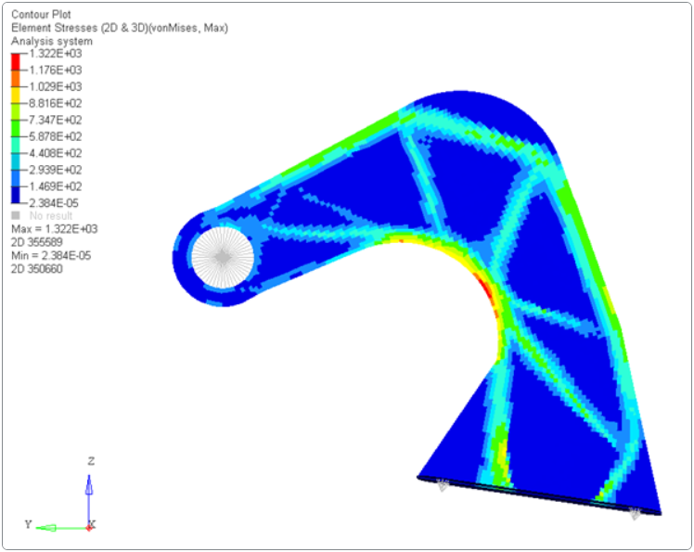Click the X axis origin of the triad
This screenshot has width=694, height=552.
(x=90, y=526)
